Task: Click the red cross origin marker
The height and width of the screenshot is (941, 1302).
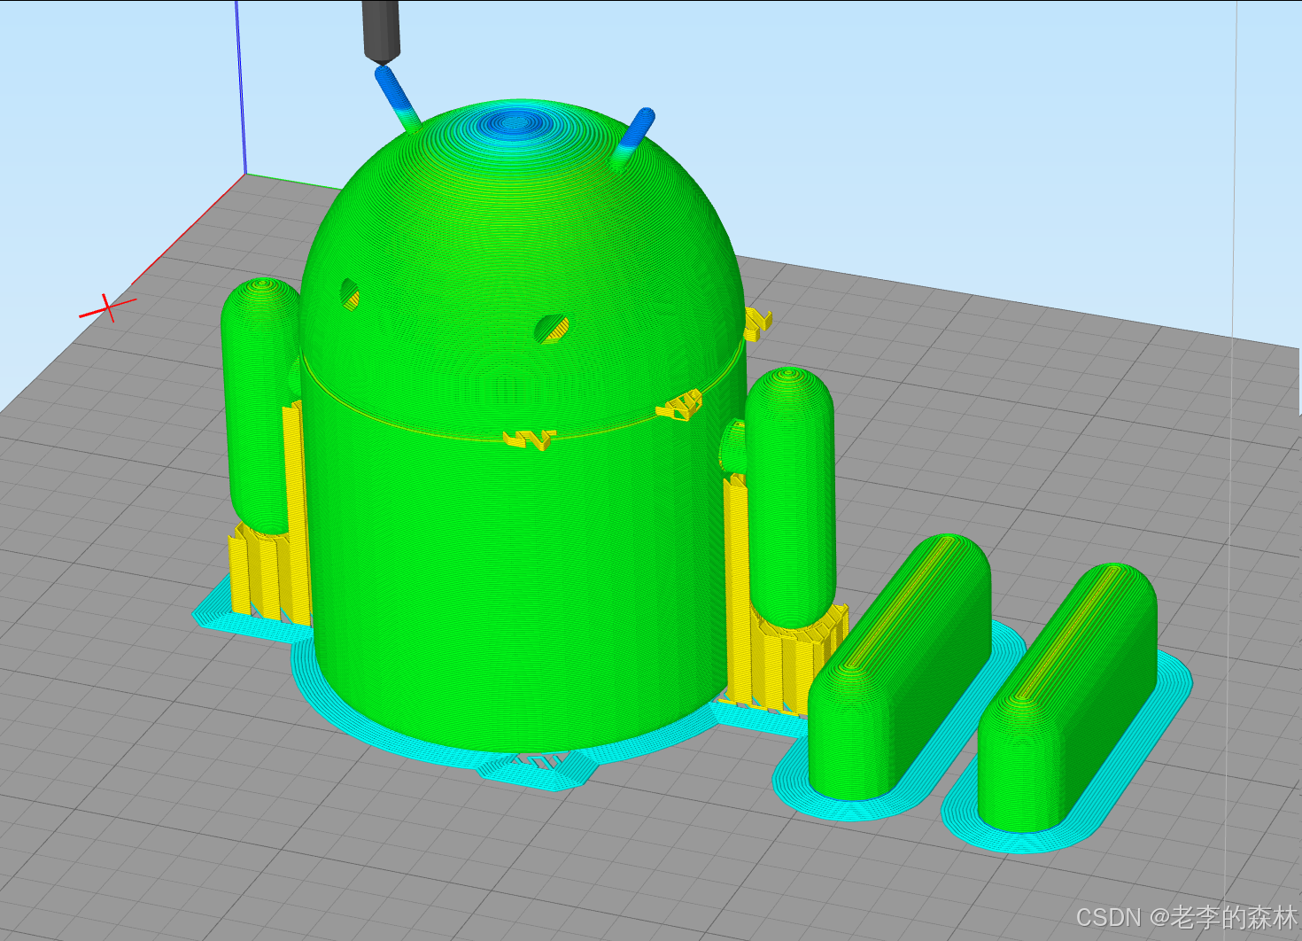Action: tap(107, 307)
